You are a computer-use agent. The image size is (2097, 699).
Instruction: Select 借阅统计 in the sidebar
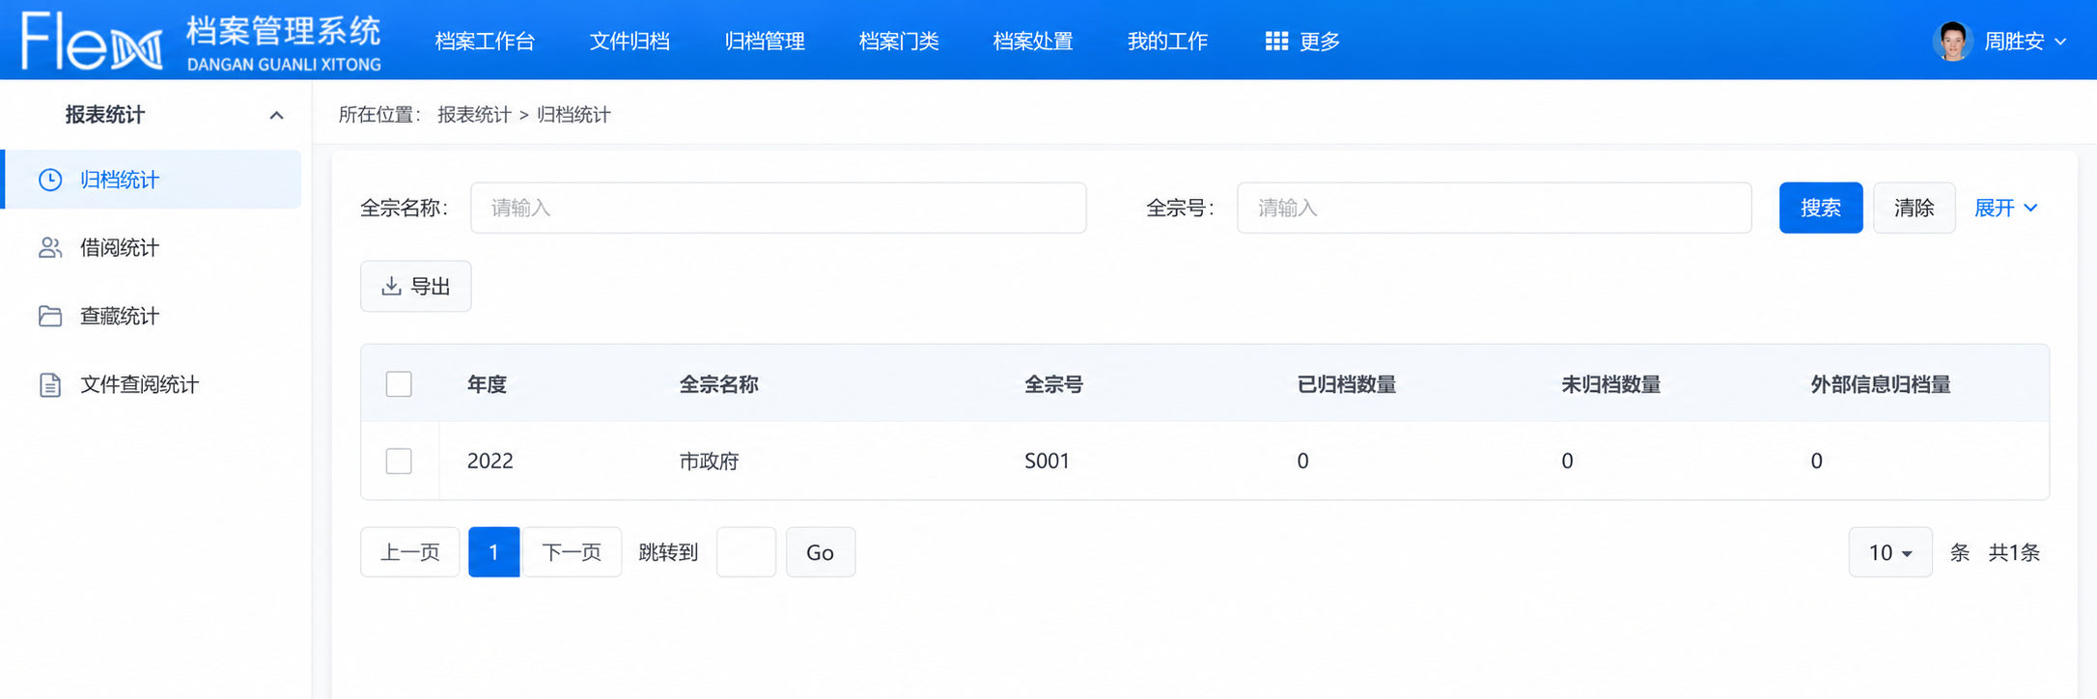point(153,248)
